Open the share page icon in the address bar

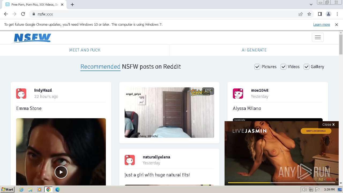[x=301, y=14]
